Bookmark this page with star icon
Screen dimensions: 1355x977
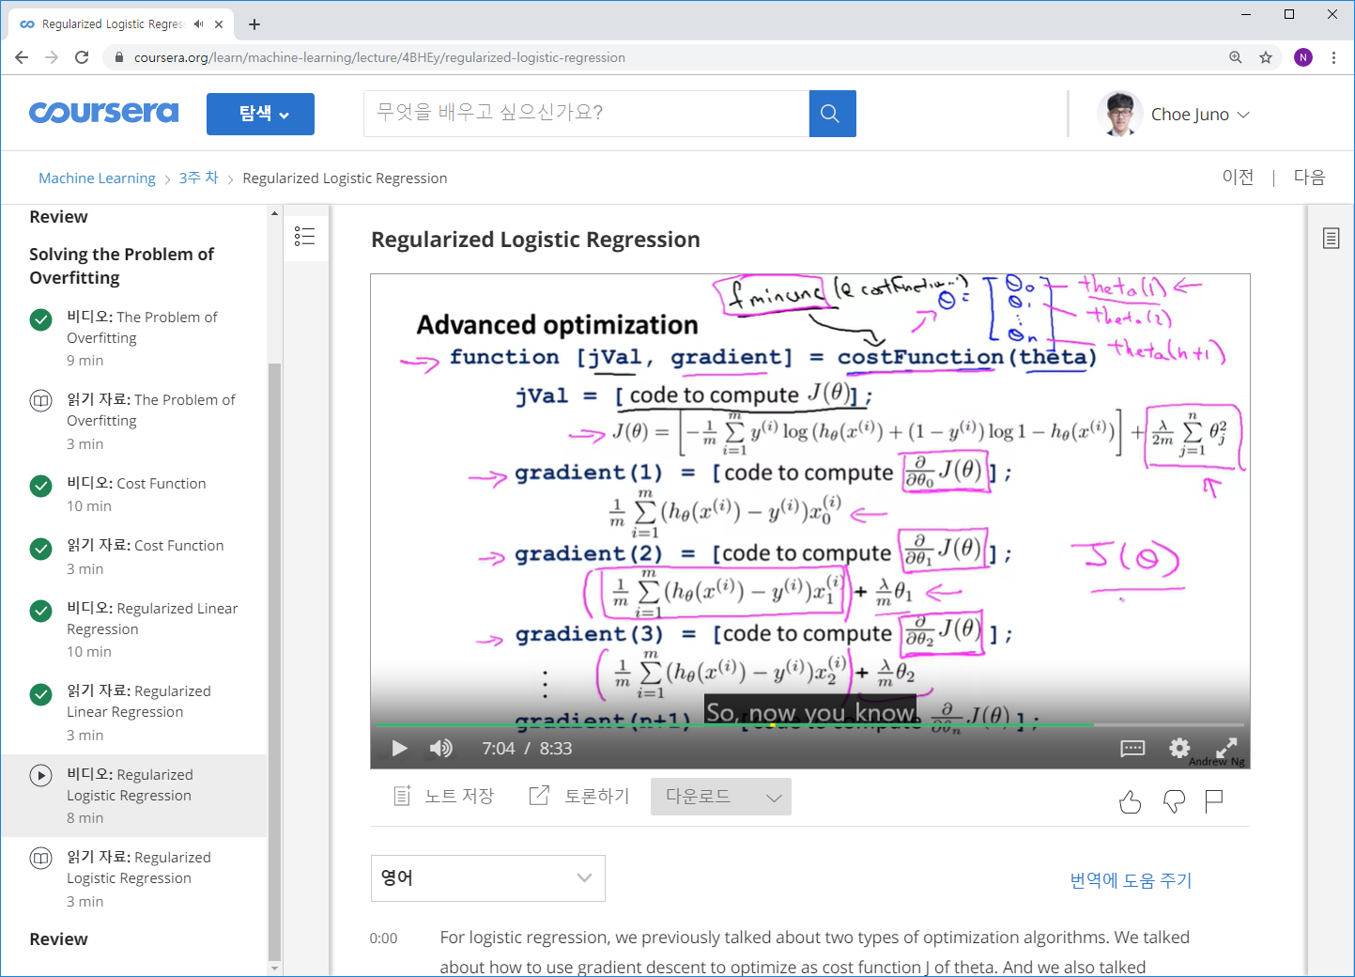(1266, 57)
